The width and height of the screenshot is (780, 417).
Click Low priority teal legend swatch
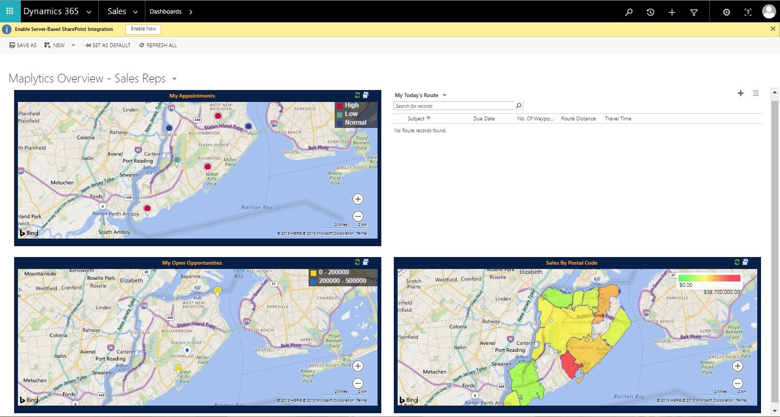340,114
